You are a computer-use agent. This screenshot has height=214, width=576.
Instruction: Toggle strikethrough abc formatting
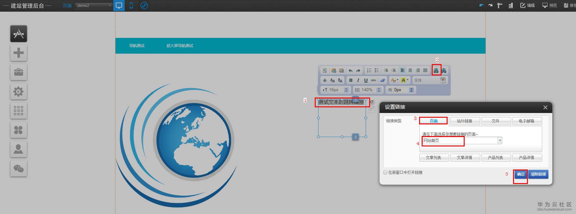click(x=374, y=80)
